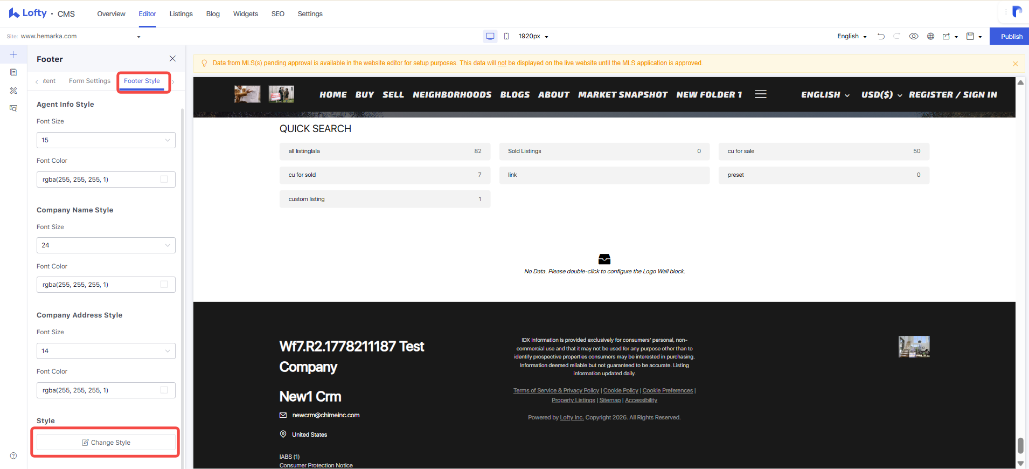Open the Widgets menu
This screenshot has height=469, width=1029.
[x=245, y=13]
